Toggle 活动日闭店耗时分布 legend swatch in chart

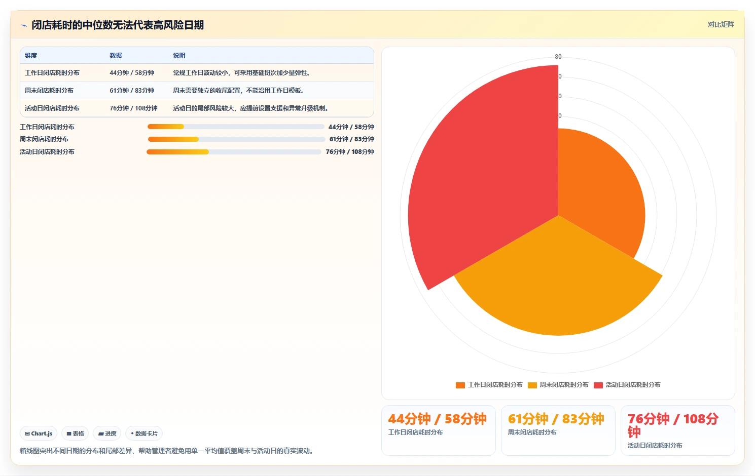pyautogui.click(x=598, y=385)
